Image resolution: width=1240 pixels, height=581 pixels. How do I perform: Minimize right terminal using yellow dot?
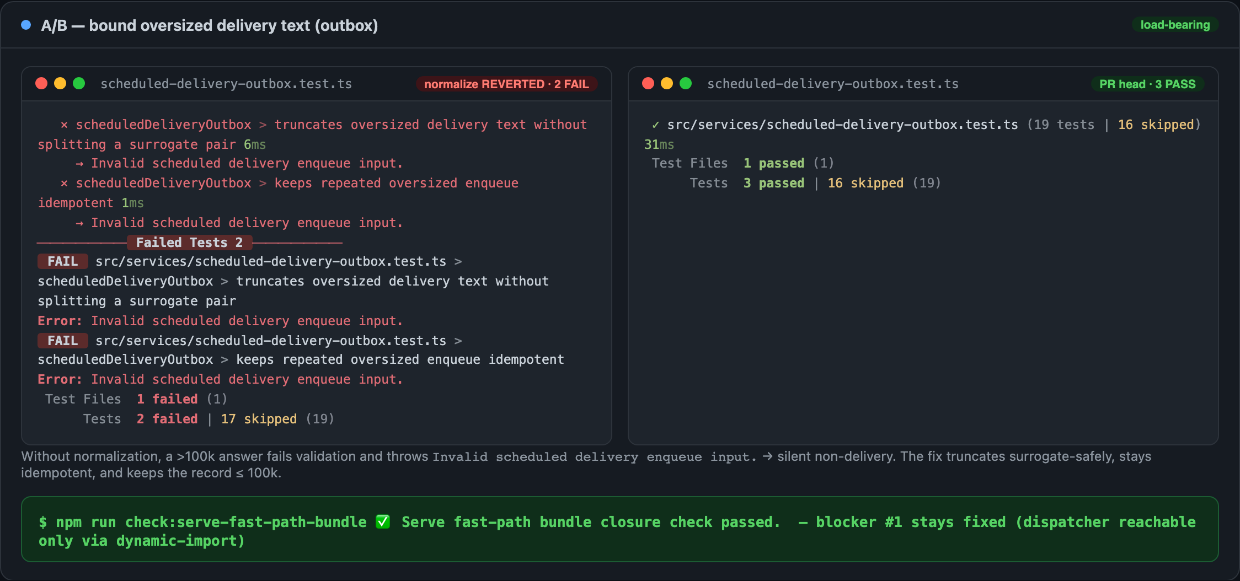(x=667, y=83)
